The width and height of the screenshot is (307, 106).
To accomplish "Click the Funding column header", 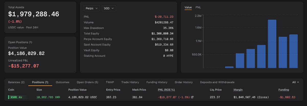I will [x=284, y=90].
